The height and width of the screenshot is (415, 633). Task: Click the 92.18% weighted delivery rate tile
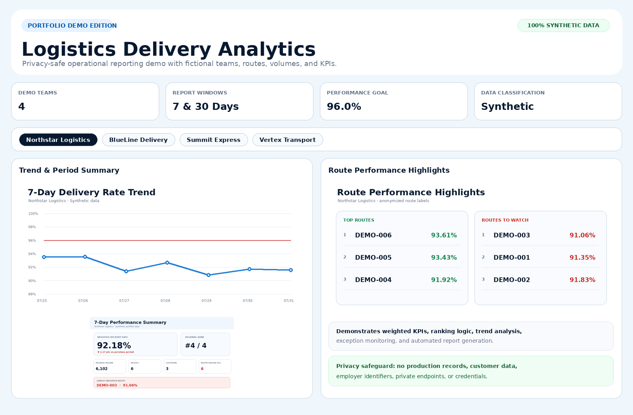tap(136, 344)
